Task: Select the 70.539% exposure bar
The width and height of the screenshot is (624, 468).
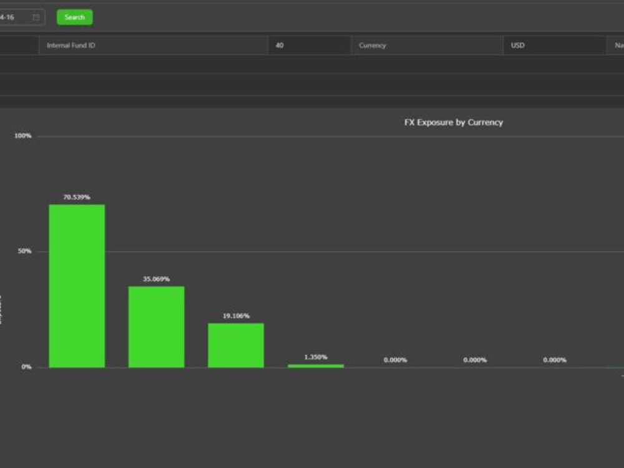Action: click(x=77, y=286)
